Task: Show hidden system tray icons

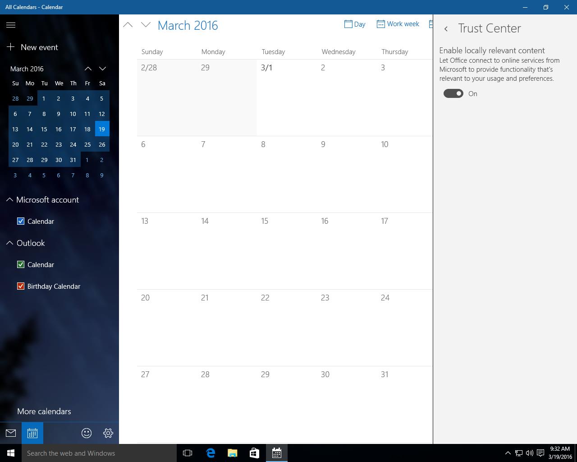Action: (x=508, y=453)
